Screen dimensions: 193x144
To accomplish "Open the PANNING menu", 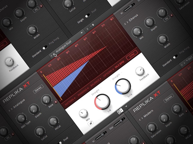I will click(83, 92).
